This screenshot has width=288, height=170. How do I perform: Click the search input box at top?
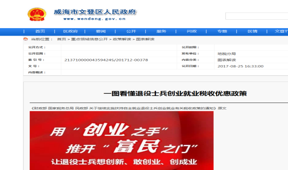pyautogui.click(x=257, y=16)
